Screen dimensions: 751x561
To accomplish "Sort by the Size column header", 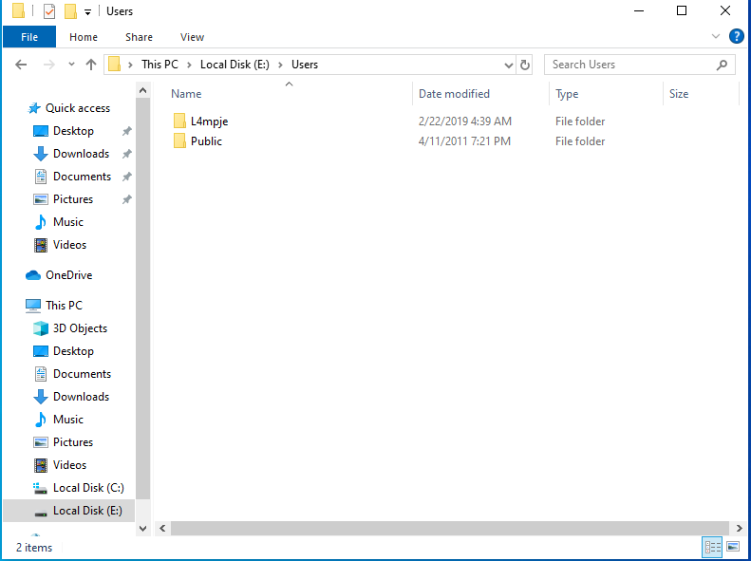I will pos(679,94).
